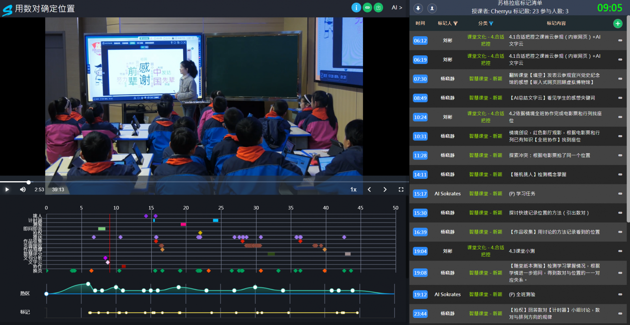This screenshot has height=325, width=630.
Task: Go to previous video segment arrow
Action: point(369,189)
